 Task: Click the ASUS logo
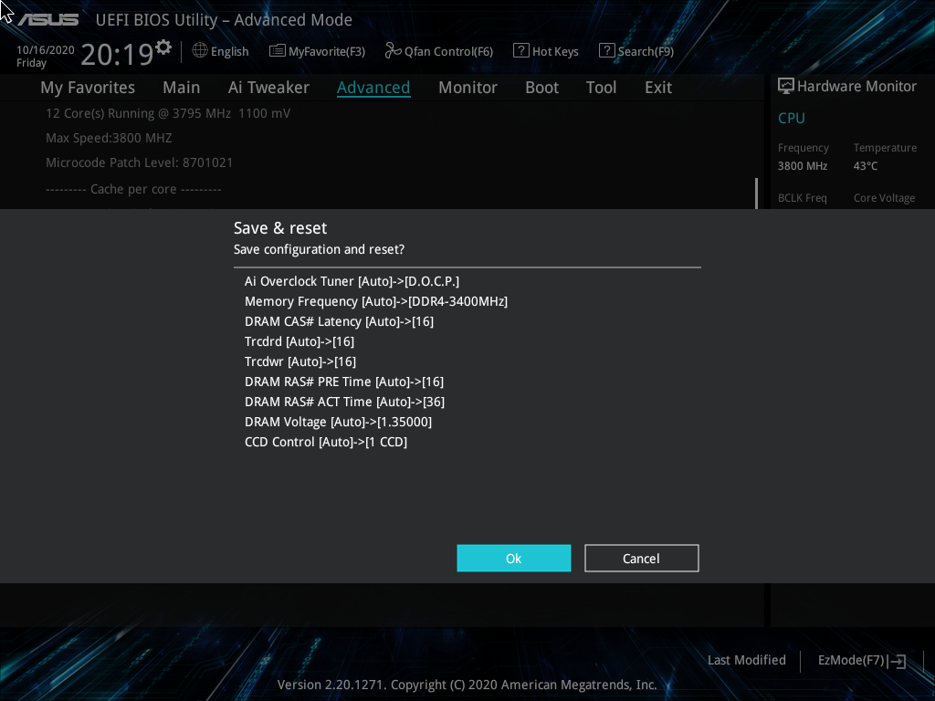click(x=48, y=20)
